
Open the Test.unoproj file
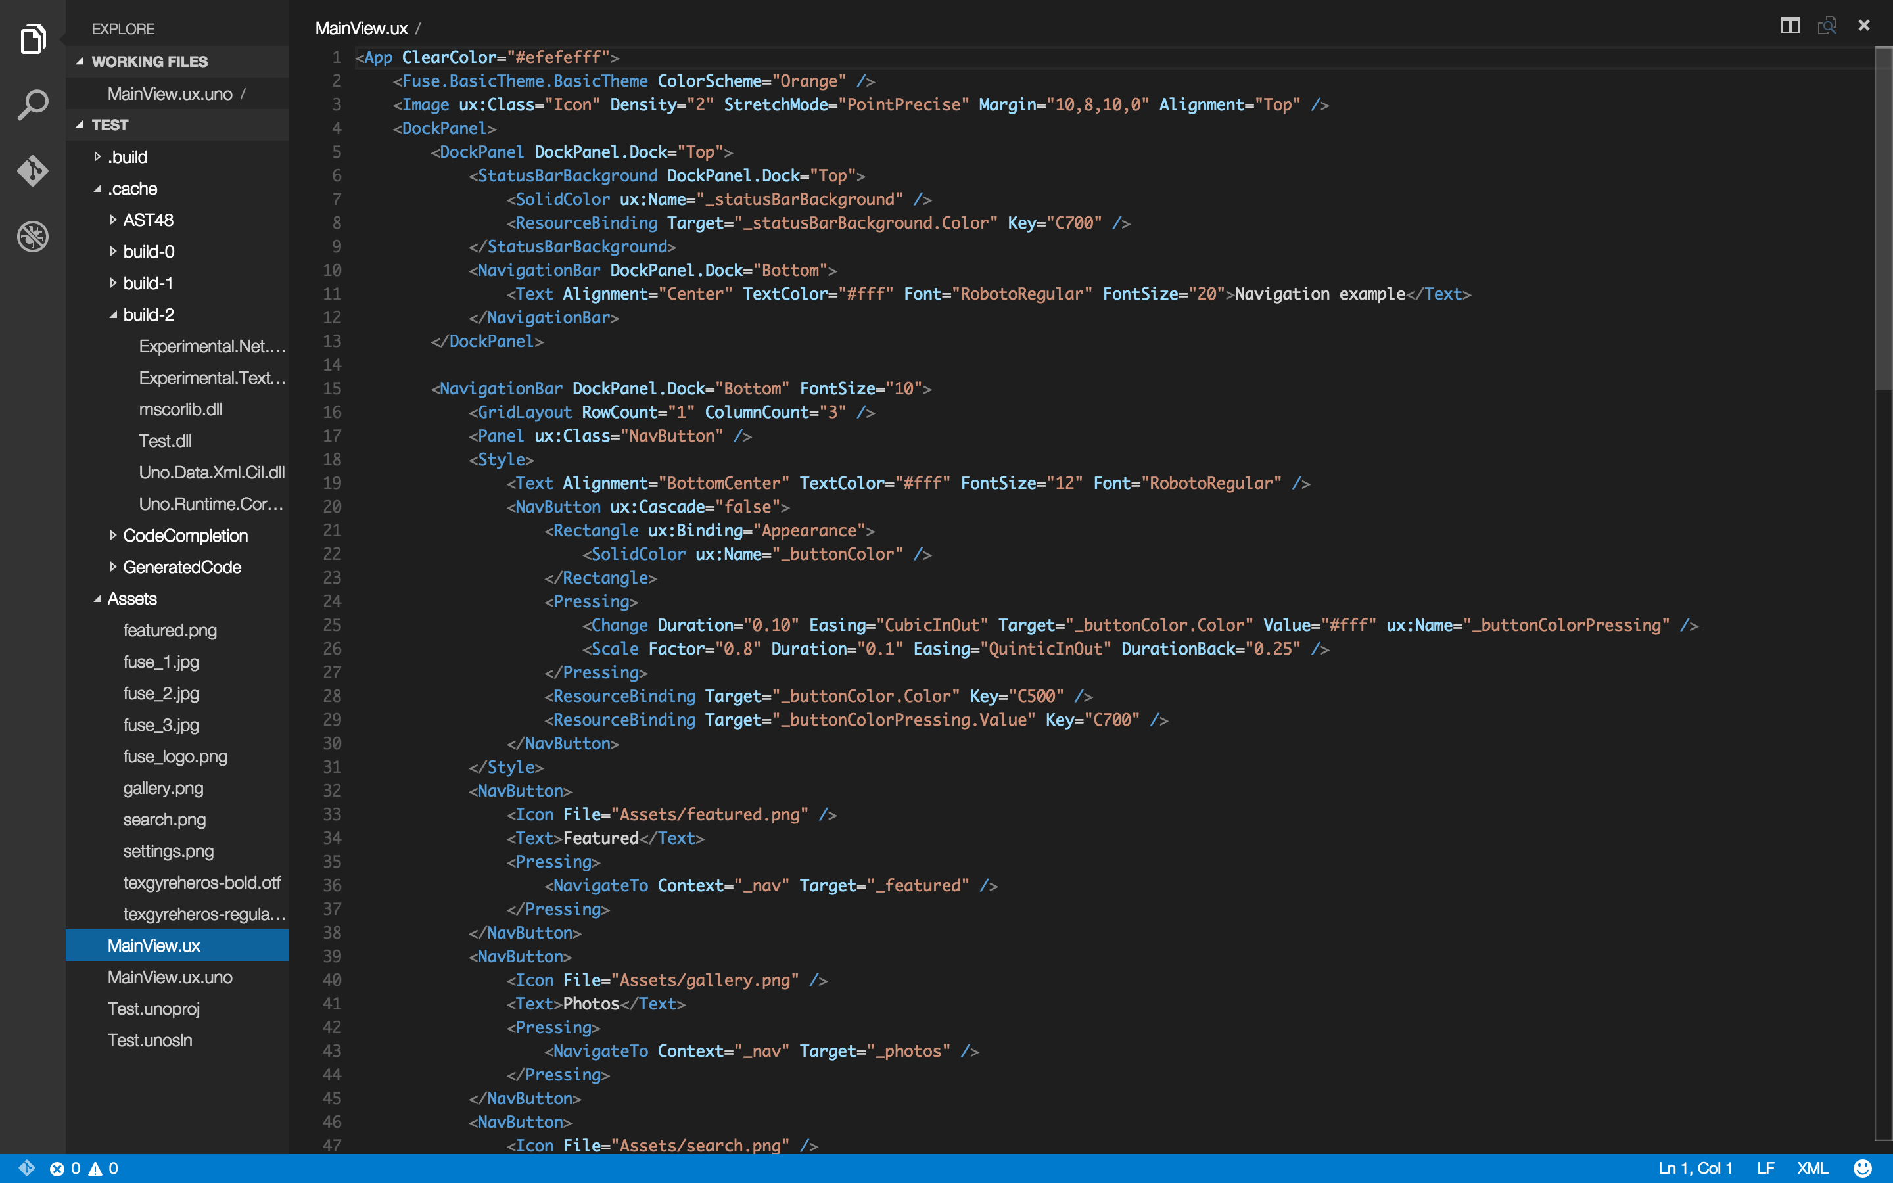pyautogui.click(x=153, y=1009)
